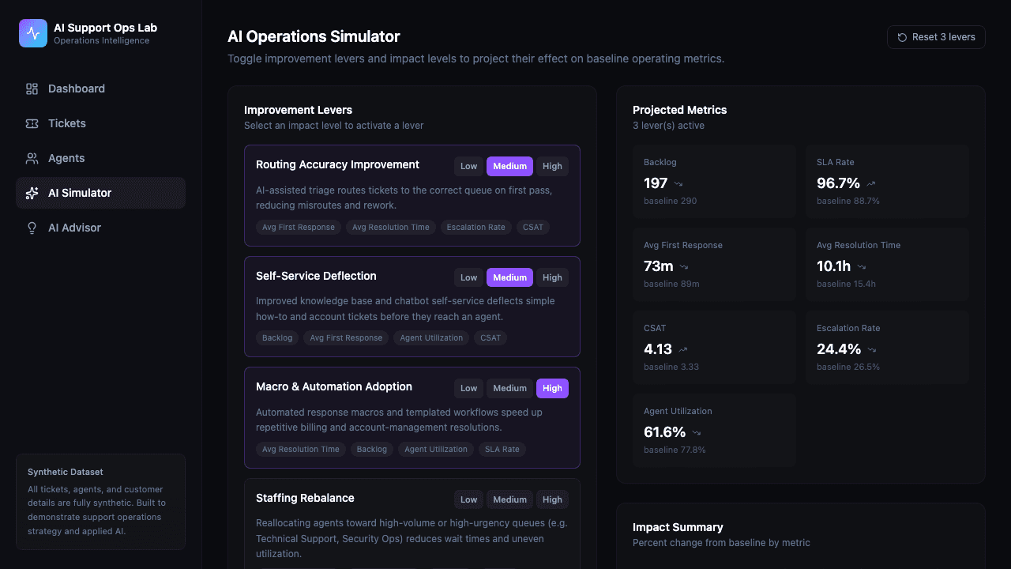Viewport: 1011px width, 569px height.
Task: Click the Backlog tag under Self-Service Deflection
Action: (x=277, y=337)
